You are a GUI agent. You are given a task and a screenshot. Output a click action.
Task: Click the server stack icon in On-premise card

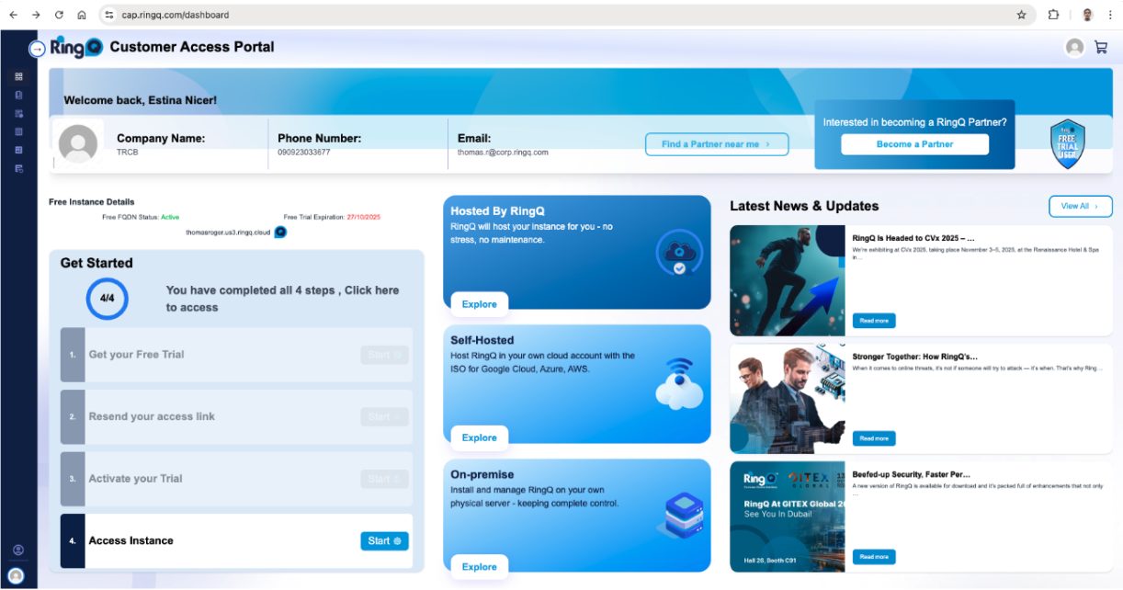tap(680, 516)
